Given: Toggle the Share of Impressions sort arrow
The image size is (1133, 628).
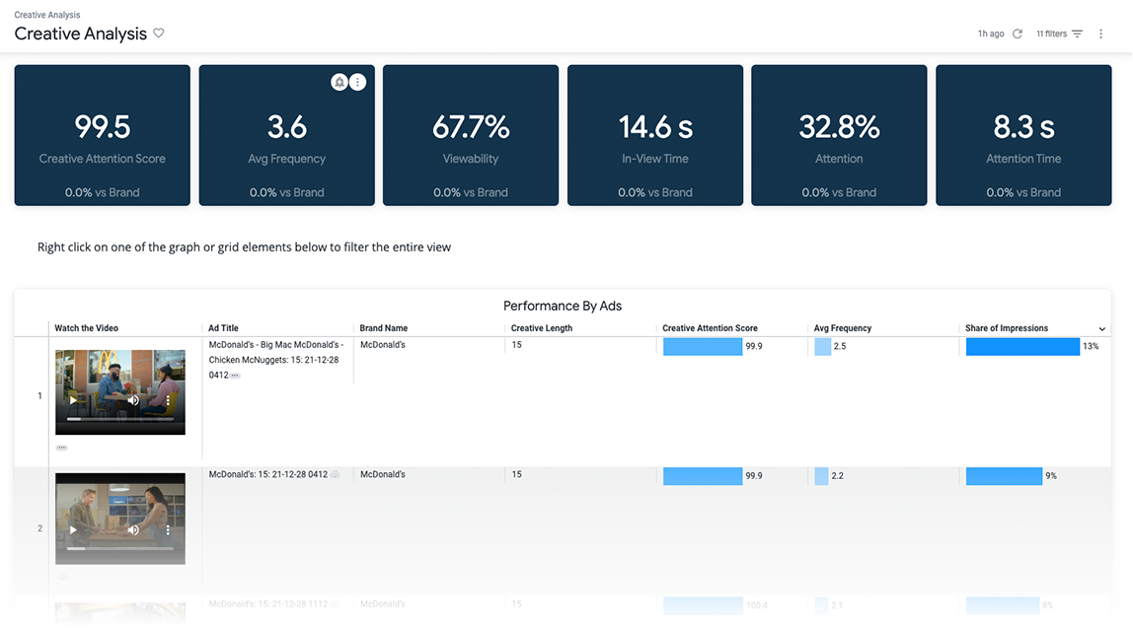Looking at the screenshot, I should [1102, 329].
